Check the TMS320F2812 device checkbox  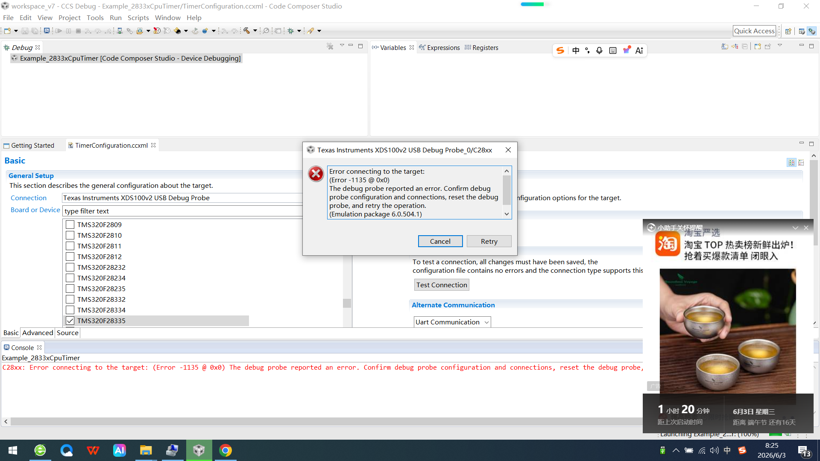tap(70, 257)
